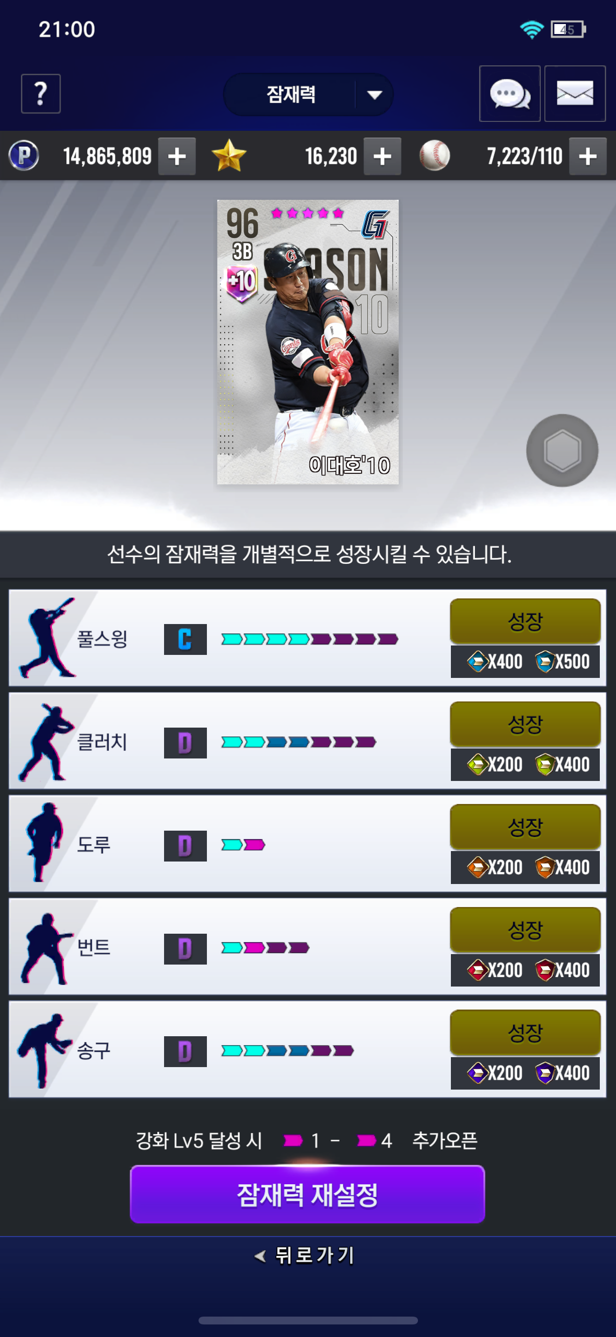Tap the gray hexagon floating button
Viewport: 616px width, 1337px height.
coord(562,450)
